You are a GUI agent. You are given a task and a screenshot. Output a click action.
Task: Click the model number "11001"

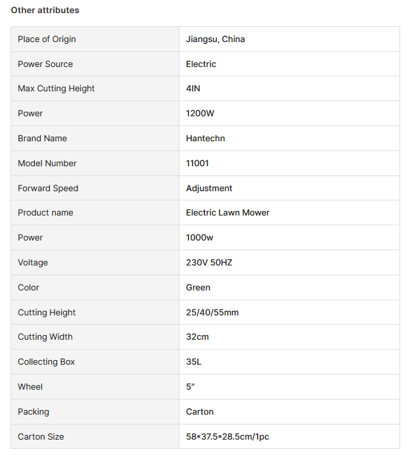click(x=197, y=164)
